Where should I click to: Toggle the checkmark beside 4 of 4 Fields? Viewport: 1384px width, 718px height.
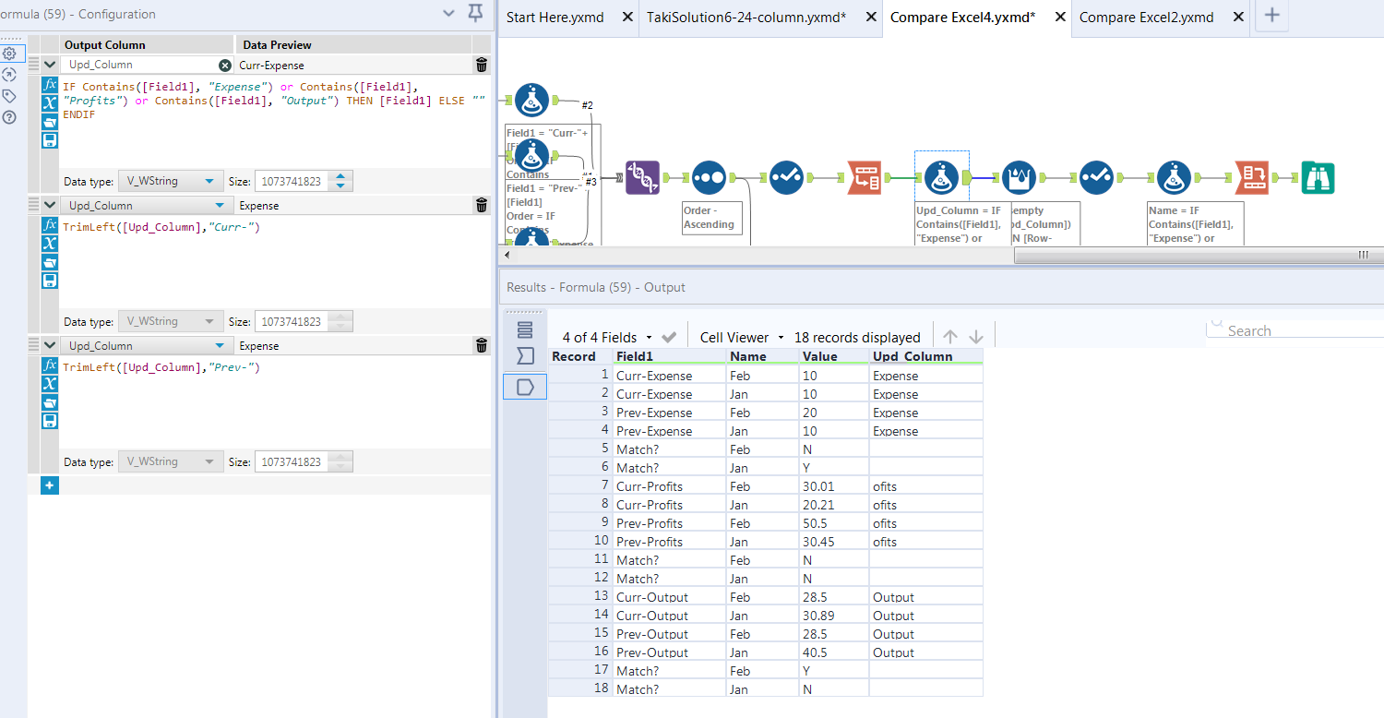coord(669,337)
